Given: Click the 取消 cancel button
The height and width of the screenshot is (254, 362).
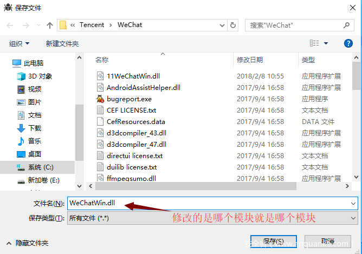Looking at the screenshot, I should click(328, 242).
